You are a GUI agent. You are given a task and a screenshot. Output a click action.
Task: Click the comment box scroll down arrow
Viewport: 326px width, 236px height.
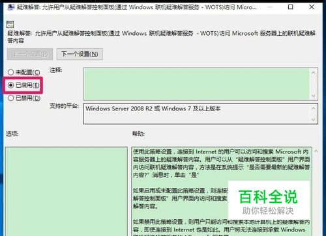click(313, 96)
